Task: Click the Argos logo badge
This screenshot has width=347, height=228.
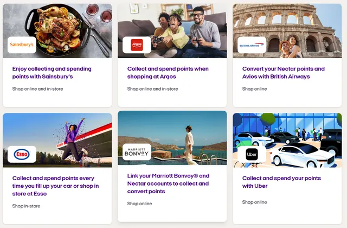Action: pyautogui.click(x=137, y=45)
